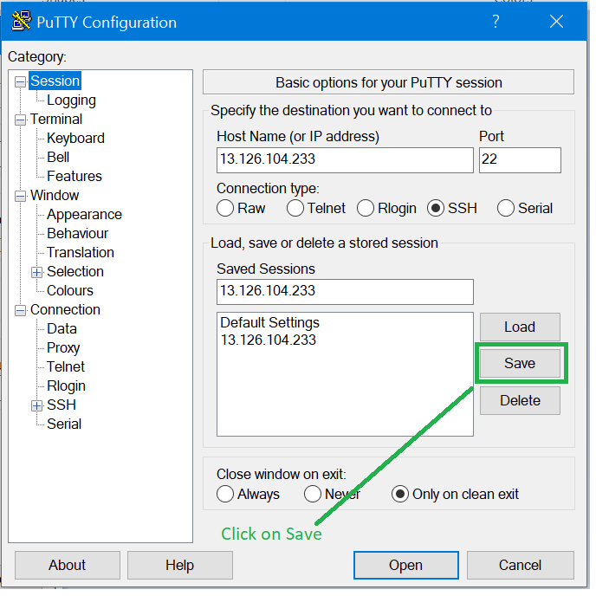Click the question mark help icon
The width and height of the screenshot is (596, 596).
(495, 22)
